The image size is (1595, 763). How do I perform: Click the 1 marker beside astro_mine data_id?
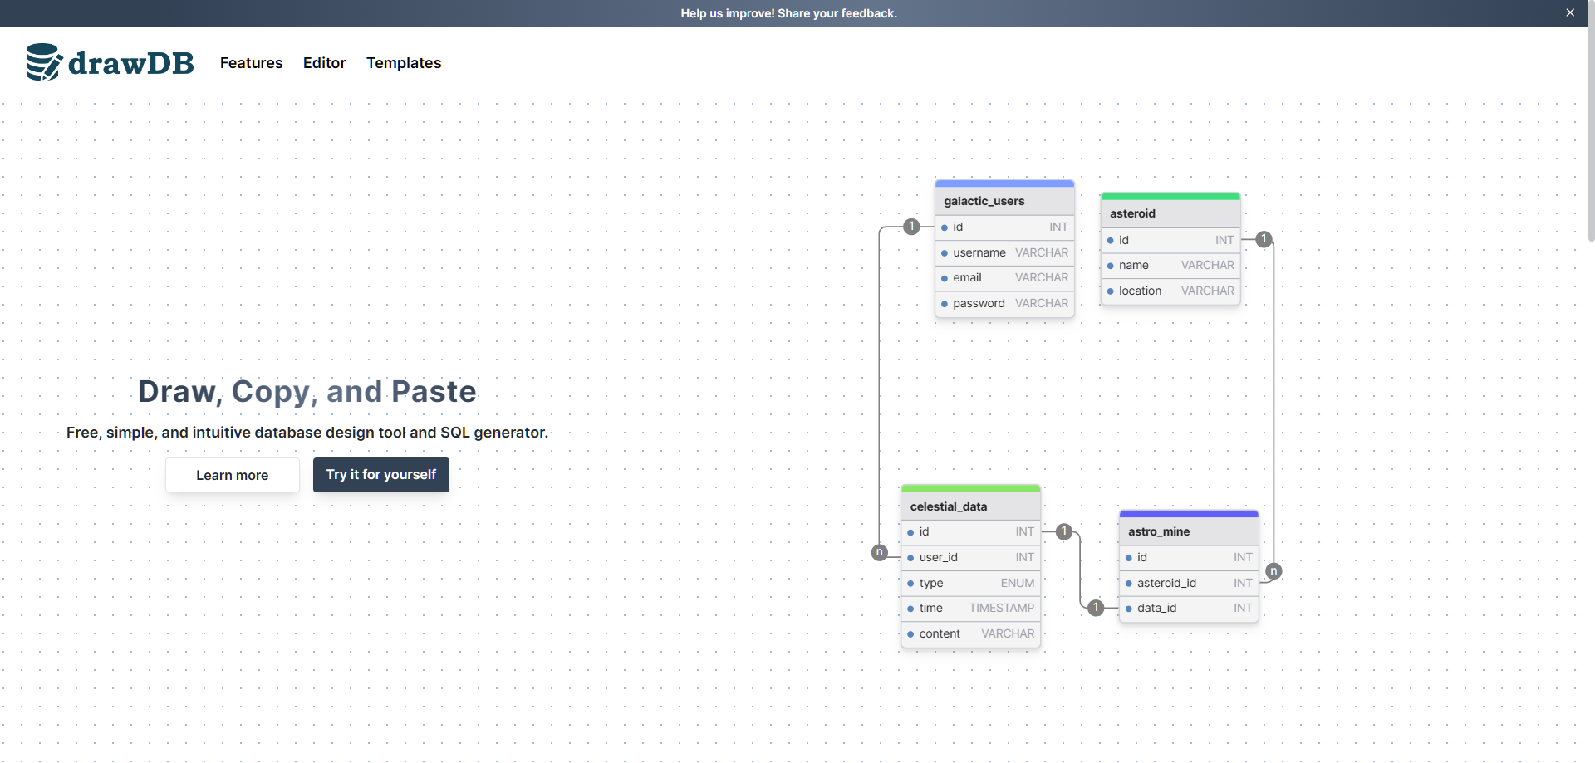[1096, 608]
